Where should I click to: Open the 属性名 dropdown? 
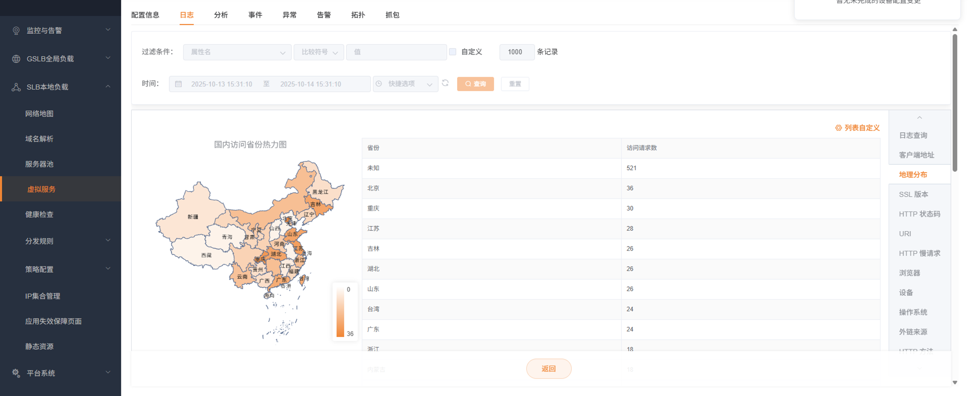pyautogui.click(x=237, y=52)
